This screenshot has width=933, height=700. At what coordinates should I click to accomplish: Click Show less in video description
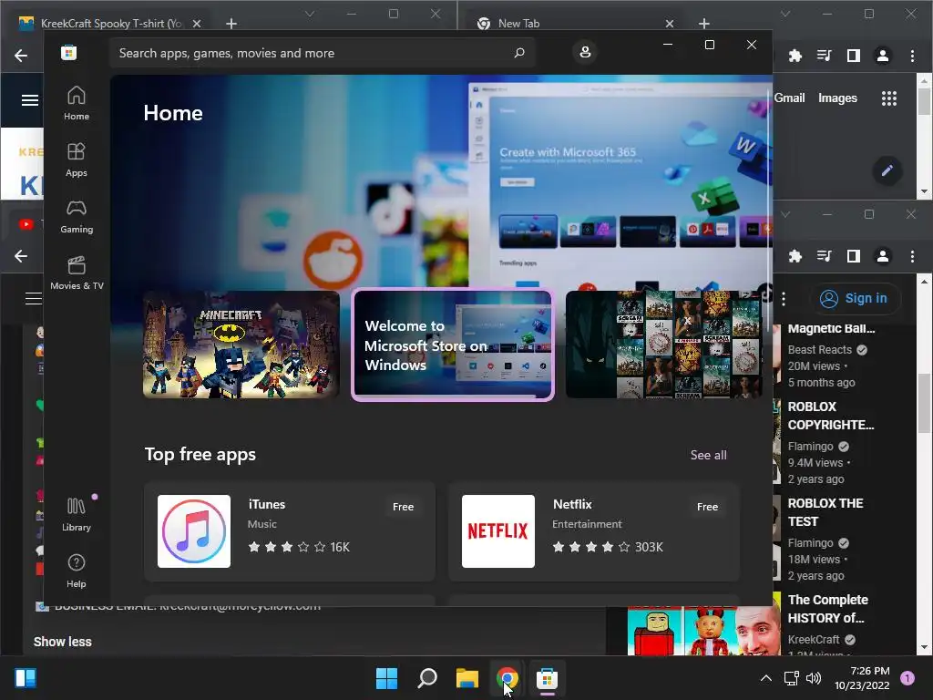[63, 642]
